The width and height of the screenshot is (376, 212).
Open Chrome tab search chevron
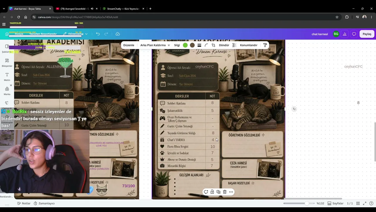coord(4,9)
